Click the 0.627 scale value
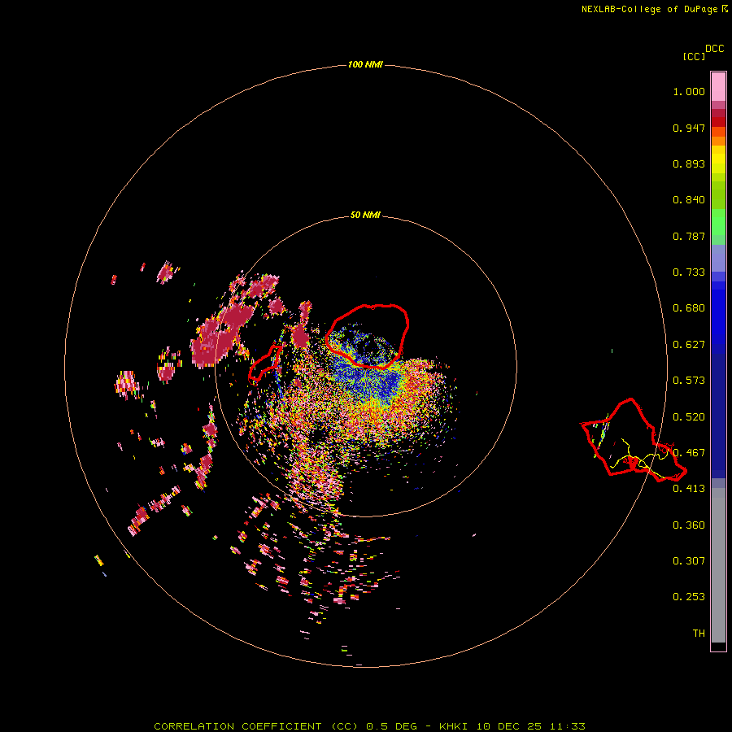Viewport: 732px width, 732px height. coord(689,345)
